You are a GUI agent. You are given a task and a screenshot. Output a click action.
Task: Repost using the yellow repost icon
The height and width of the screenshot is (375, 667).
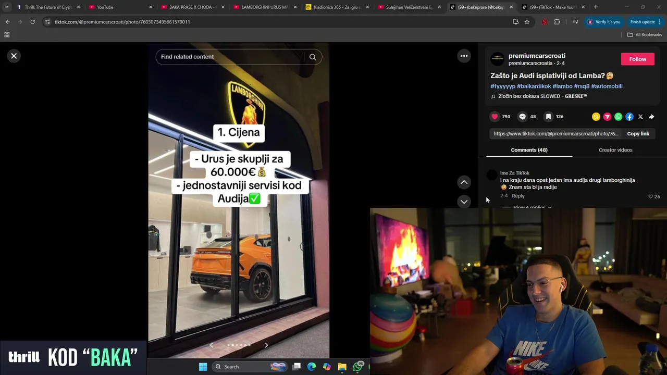coord(596,117)
